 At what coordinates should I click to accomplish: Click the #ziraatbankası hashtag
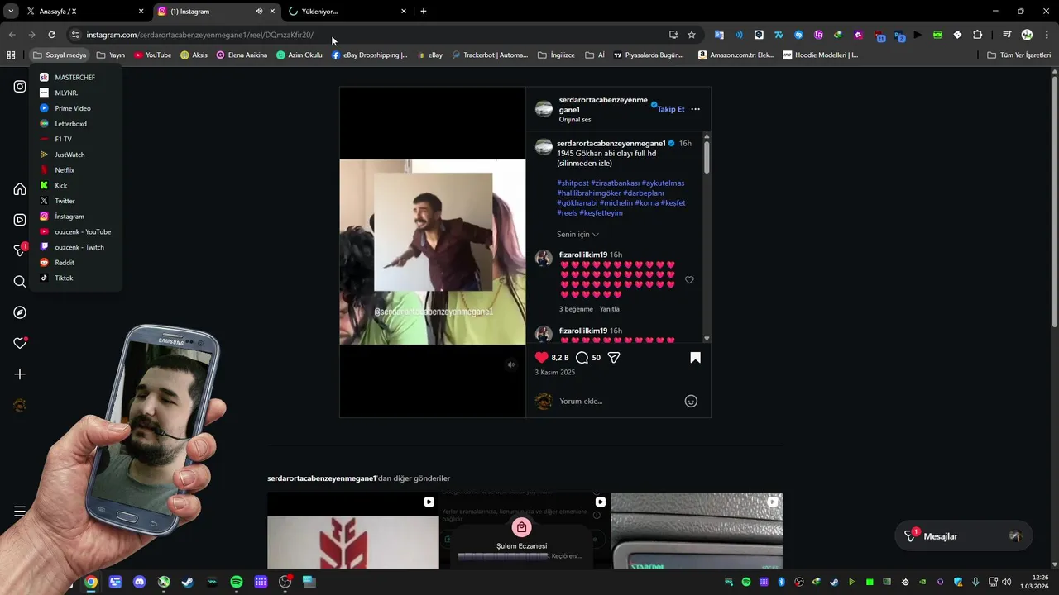[x=615, y=183]
